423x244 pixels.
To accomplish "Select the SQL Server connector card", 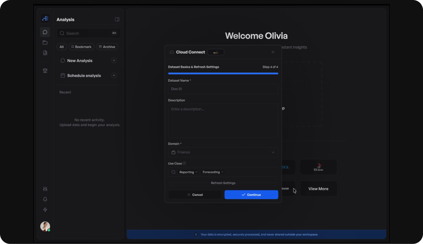I will click(x=319, y=167).
